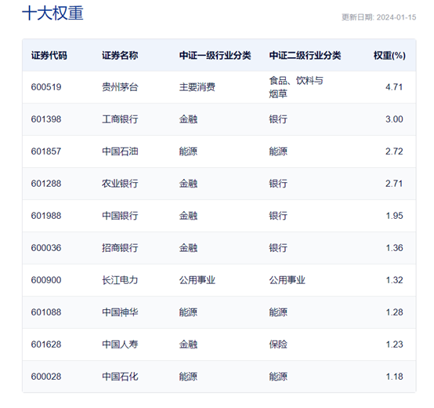The image size is (434, 408).
Task: Select security code 601288
Action: click(46, 184)
